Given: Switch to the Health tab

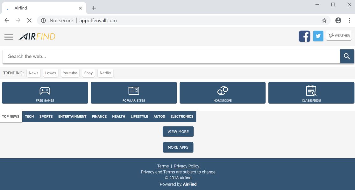Looking at the screenshot, I should point(119,117).
